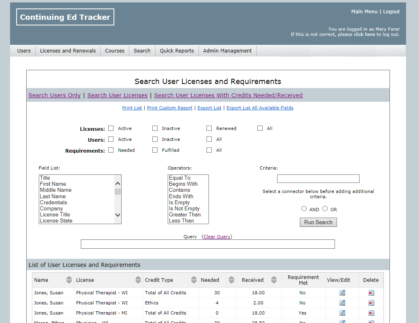Open edit icon for Physical Therapist - MI row

342,313
